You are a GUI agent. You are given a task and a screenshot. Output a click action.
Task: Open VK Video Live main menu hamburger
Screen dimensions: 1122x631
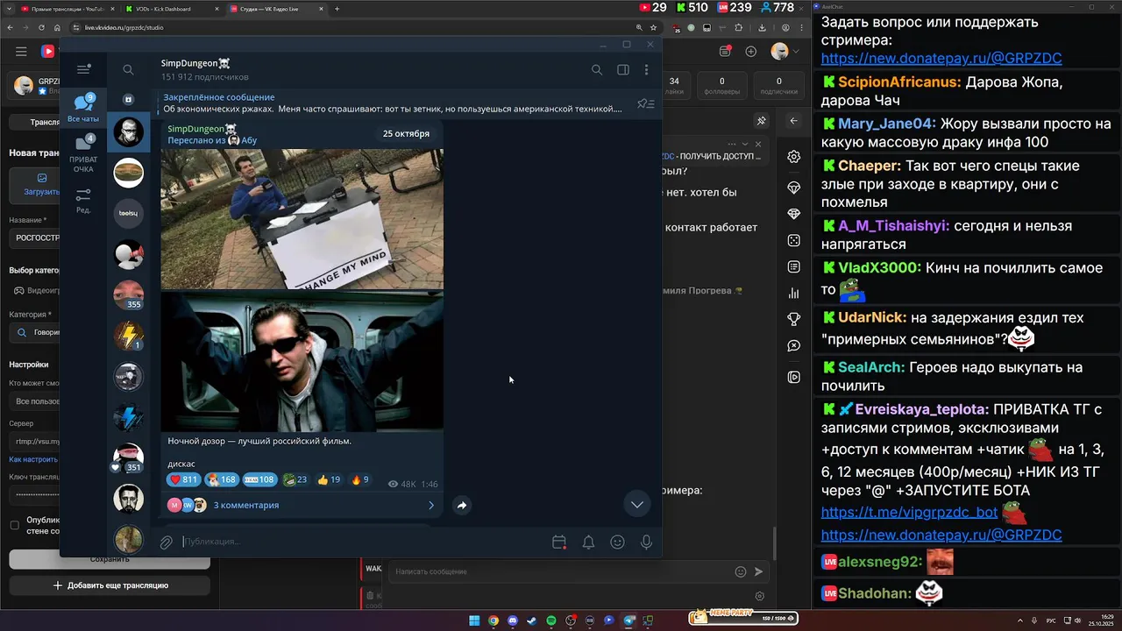point(21,52)
